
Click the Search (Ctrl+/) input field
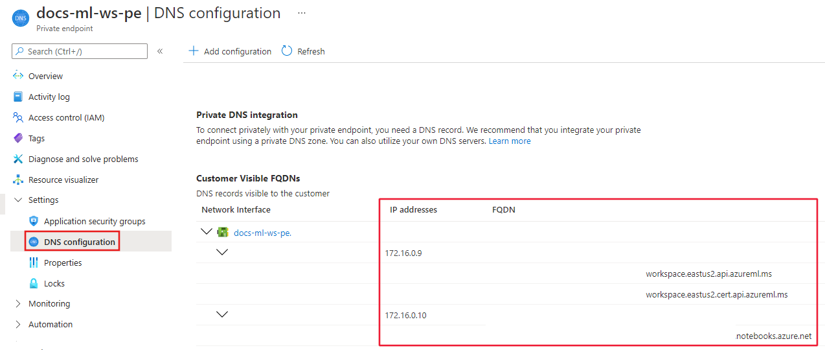pyautogui.click(x=80, y=51)
